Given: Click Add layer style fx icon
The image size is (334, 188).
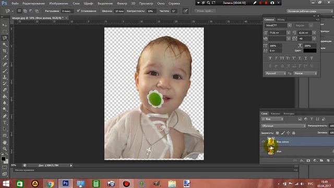Looking at the screenshot, I should click(x=302, y=160).
